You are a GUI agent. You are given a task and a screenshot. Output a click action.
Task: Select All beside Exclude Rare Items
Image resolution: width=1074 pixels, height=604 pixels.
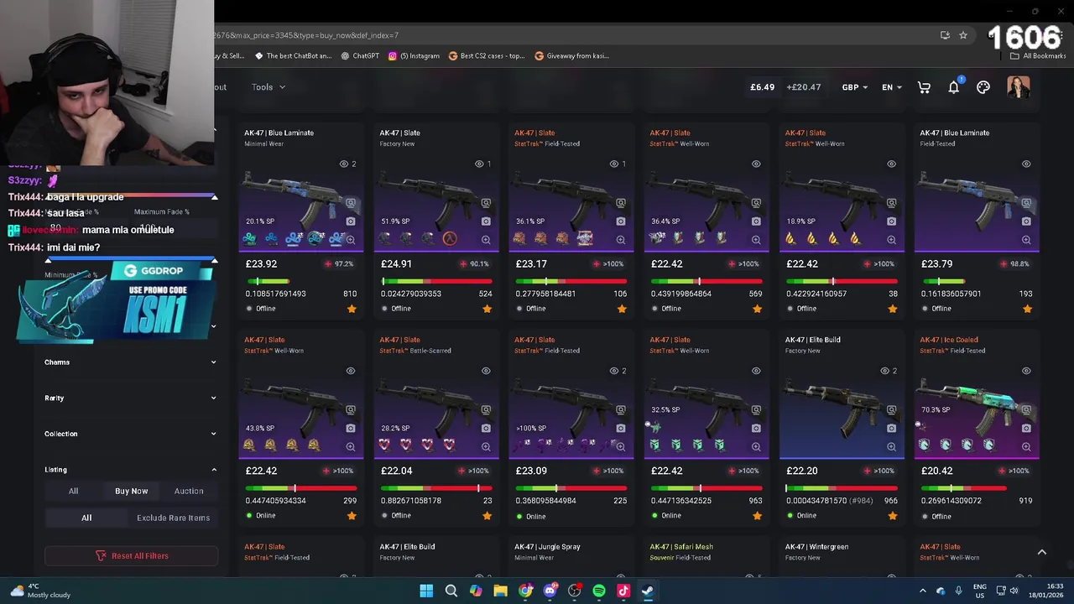coord(86,518)
